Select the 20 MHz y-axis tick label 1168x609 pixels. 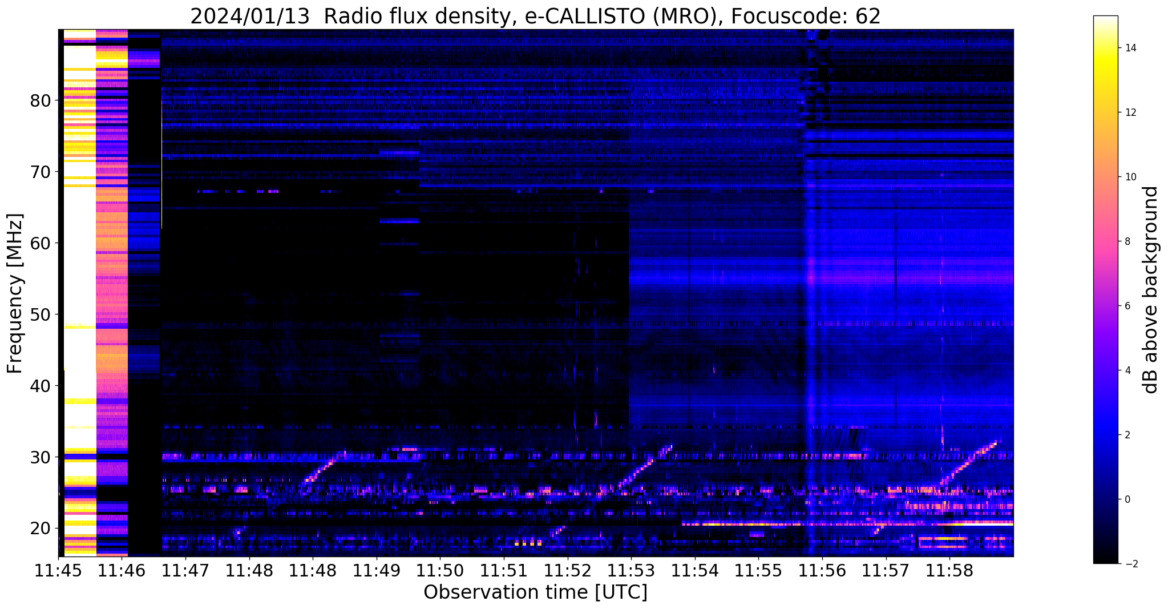pyautogui.click(x=42, y=529)
